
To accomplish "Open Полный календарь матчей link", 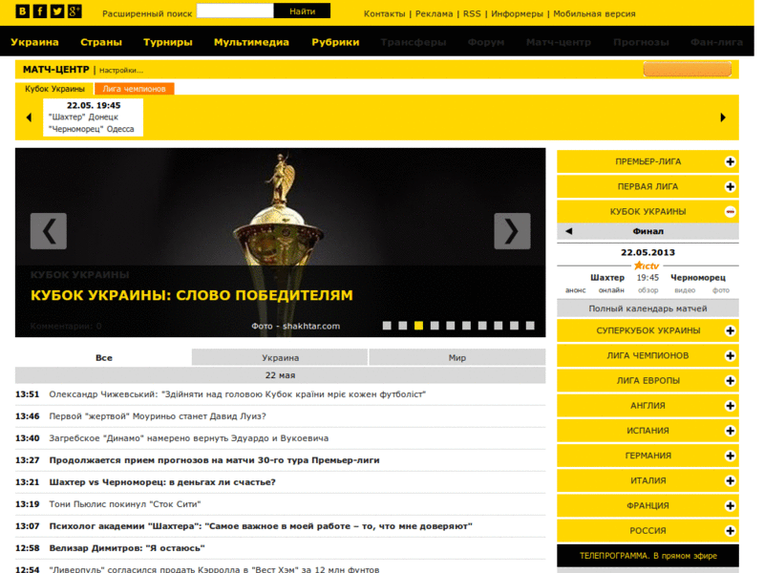I will (647, 308).
